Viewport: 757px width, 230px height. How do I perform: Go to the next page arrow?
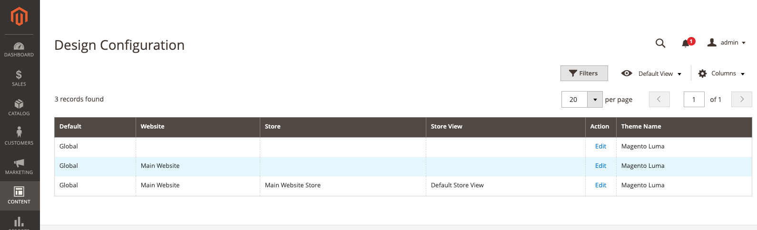[741, 100]
